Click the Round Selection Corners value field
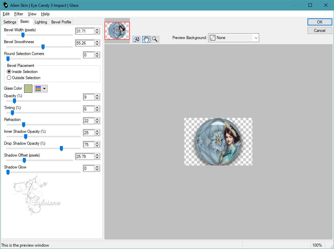Image resolution: width=334 pixels, height=249 pixels. tap(89, 55)
